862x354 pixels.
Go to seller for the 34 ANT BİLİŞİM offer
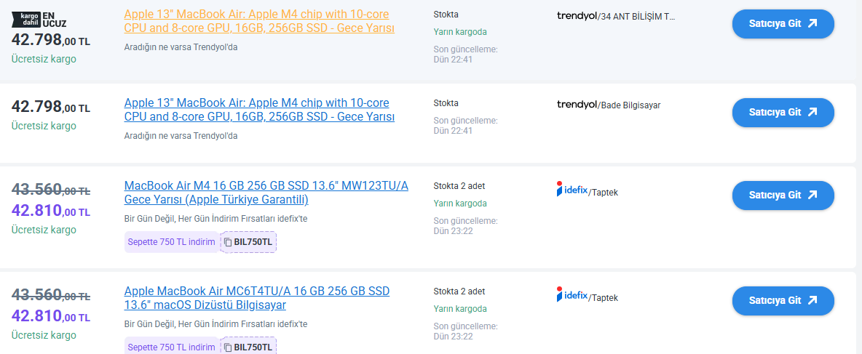[783, 23]
